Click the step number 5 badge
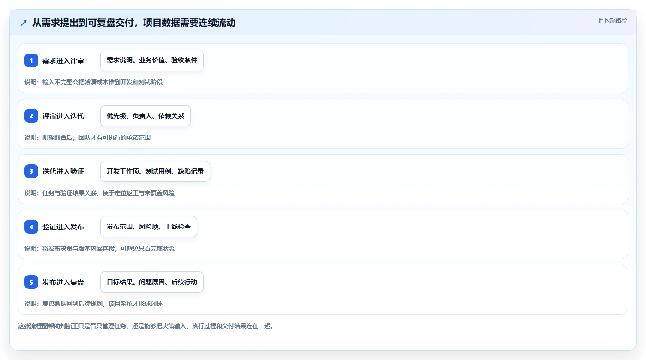Viewport: 646px width, 360px height. coord(31,282)
